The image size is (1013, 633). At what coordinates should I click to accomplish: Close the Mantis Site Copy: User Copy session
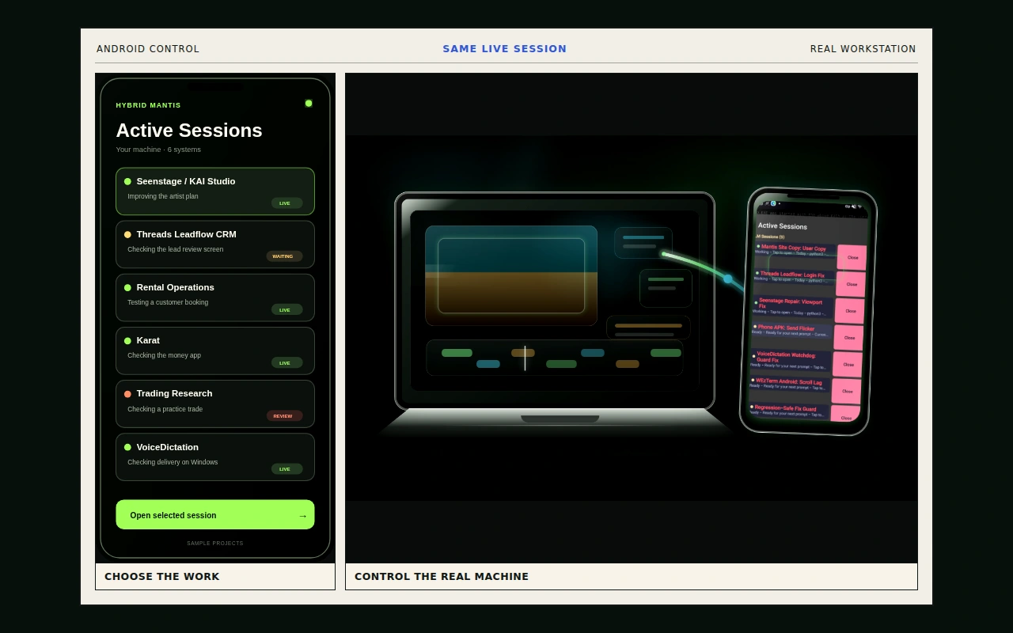(x=852, y=257)
